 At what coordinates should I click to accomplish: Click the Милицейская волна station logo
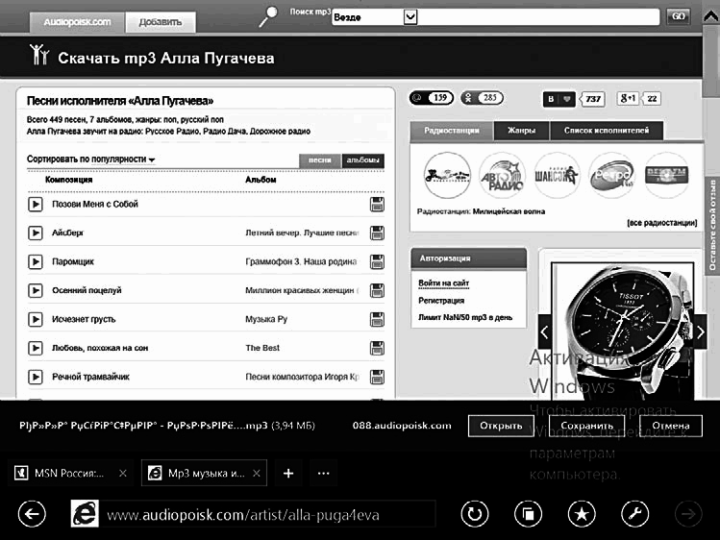pos(447,176)
